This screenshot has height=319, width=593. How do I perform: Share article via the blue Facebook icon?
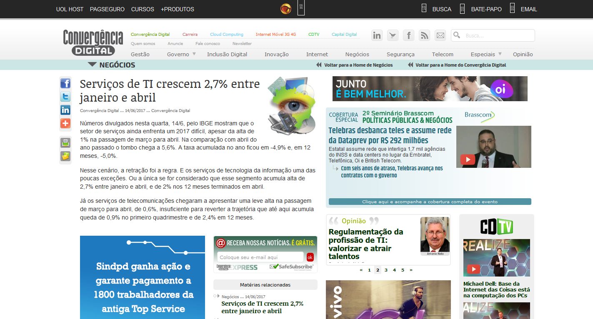coord(65,83)
